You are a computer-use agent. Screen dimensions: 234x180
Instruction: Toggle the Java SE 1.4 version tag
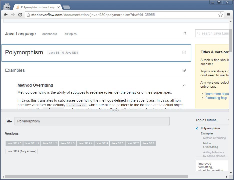(85, 143)
